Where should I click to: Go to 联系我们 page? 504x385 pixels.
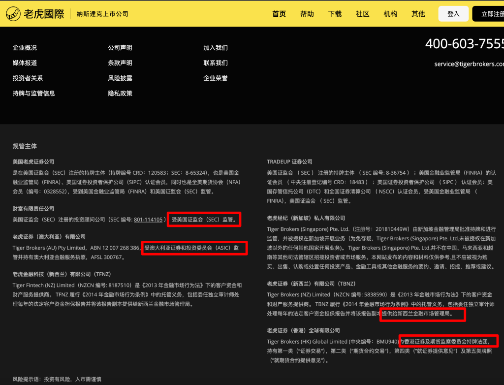(216, 63)
